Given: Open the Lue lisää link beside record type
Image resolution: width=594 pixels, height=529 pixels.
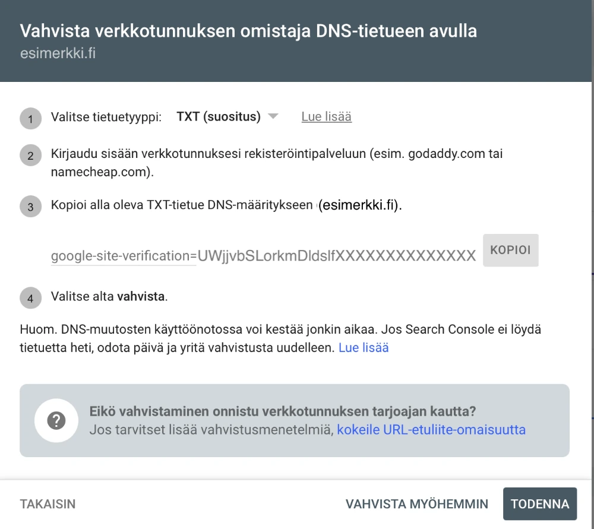Looking at the screenshot, I should pyautogui.click(x=327, y=116).
